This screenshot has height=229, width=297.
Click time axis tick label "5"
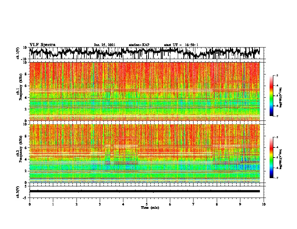coord(147,204)
